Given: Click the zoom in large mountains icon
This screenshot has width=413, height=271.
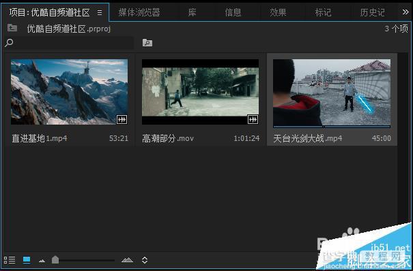Looking at the screenshot, I should coord(127,260).
